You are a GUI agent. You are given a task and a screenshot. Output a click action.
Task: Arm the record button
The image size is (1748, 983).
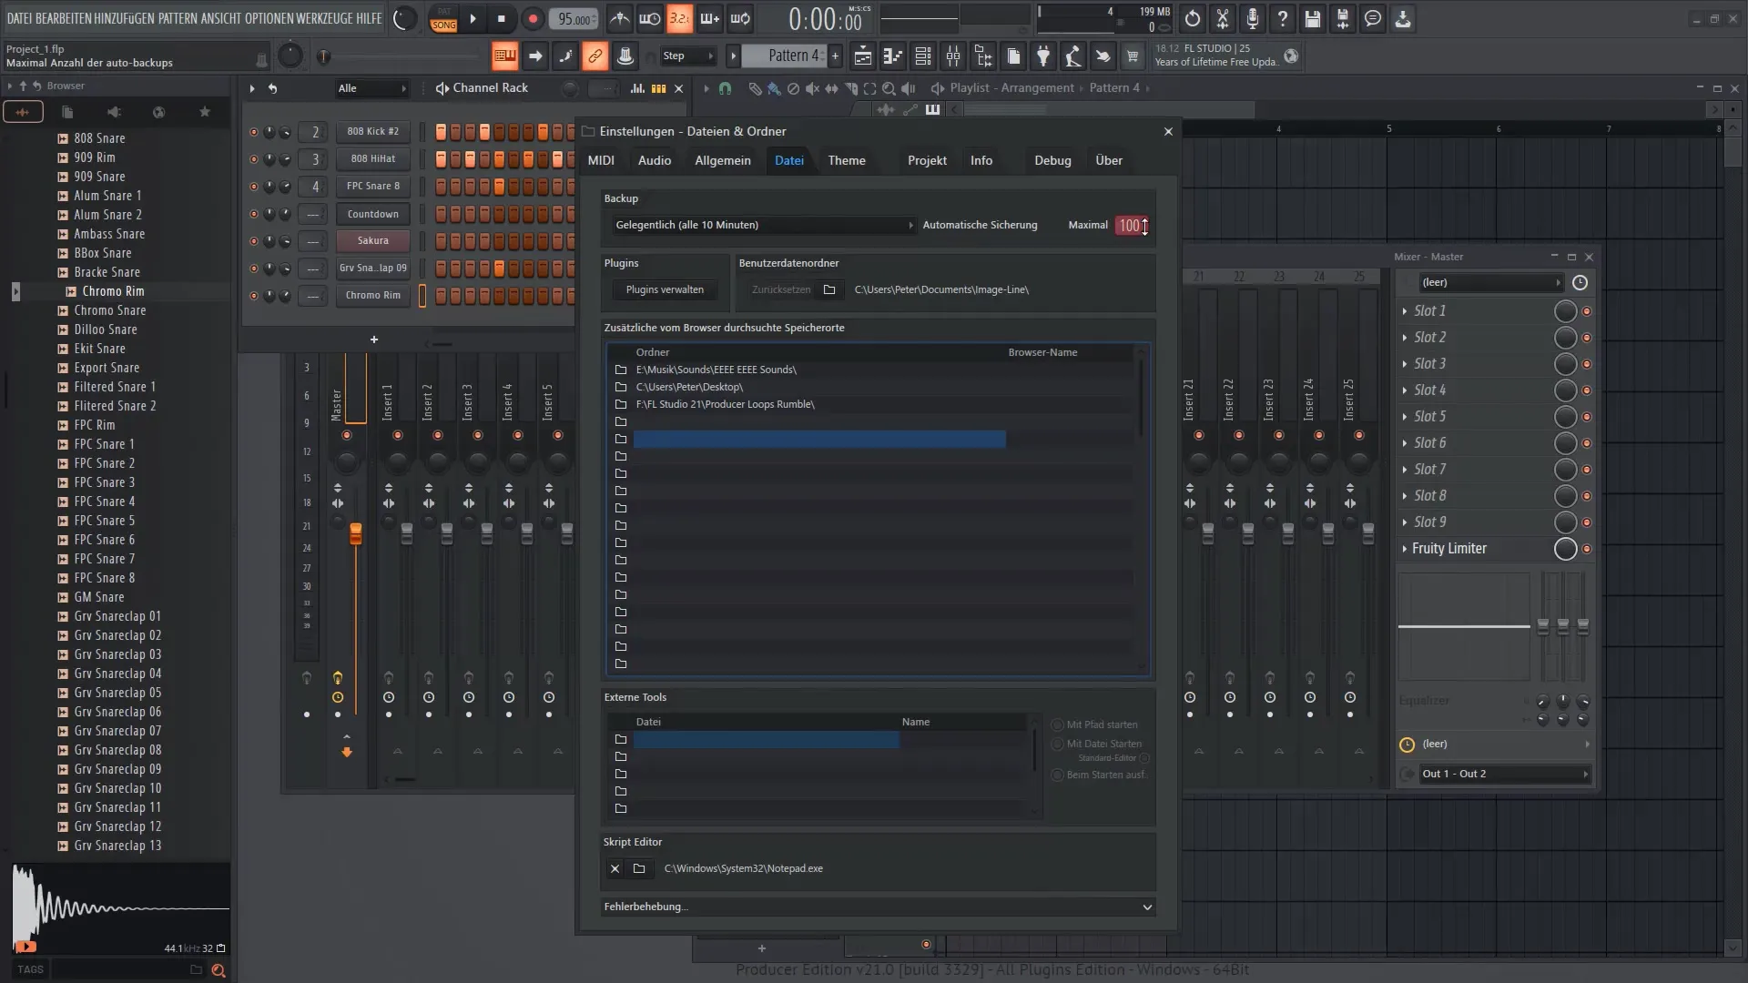[533, 18]
